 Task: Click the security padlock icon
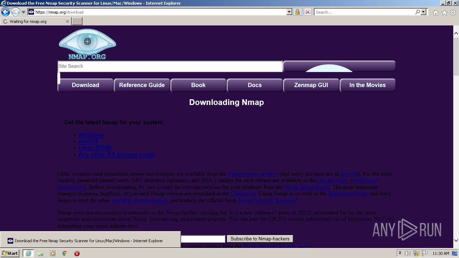coord(297,12)
